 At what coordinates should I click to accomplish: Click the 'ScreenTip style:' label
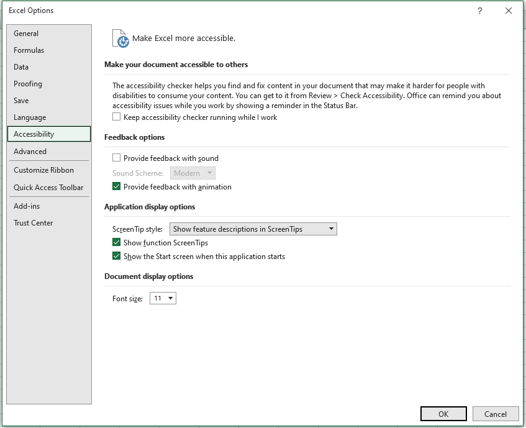point(137,229)
